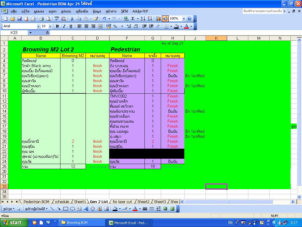The width and height of the screenshot is (302, 227).
Task: Click the Print Preview icon
Action: [48, 19]
